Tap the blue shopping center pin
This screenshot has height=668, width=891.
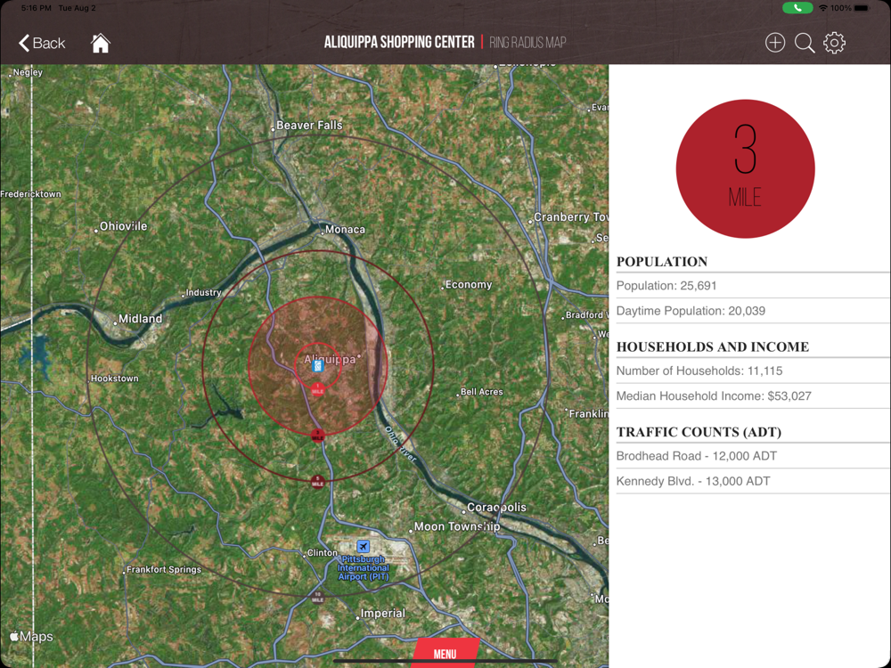pyautogui.click(x=318, y=366)
